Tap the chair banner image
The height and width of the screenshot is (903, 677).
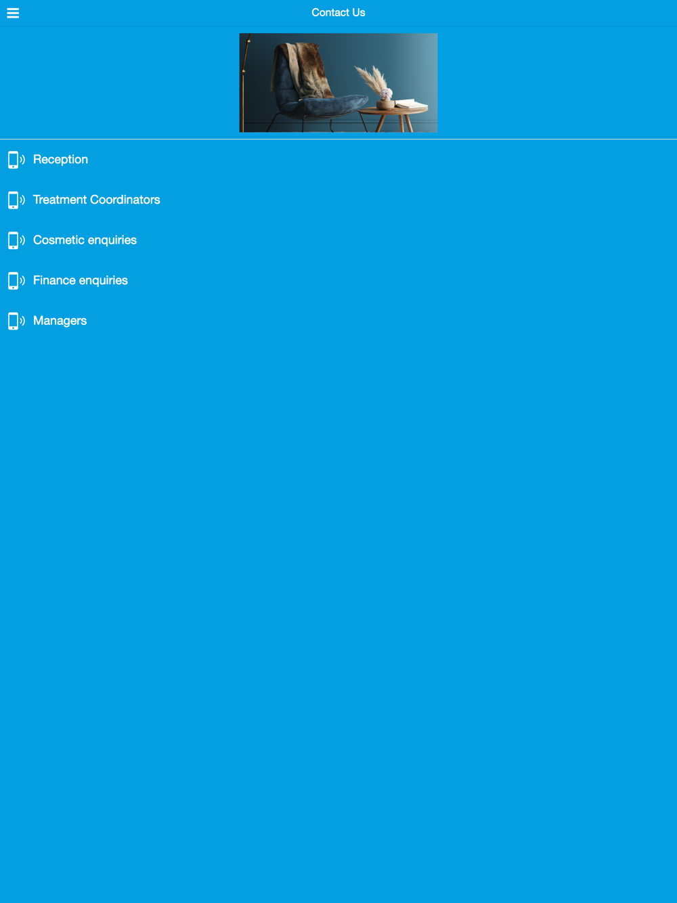(x=338, y=83)
